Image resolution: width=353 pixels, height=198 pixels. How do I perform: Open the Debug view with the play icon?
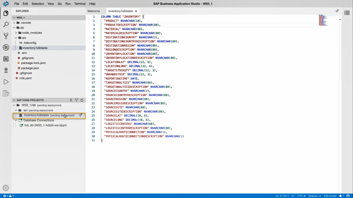click(x=6, y=82)
